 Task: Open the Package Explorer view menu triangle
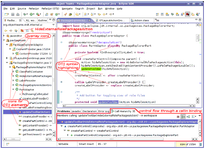pyautogui.click(x=53, y=25)
